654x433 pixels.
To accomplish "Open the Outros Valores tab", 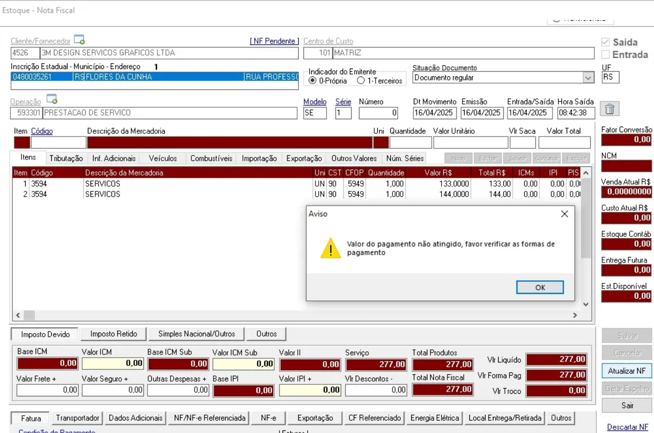I will (x=354, y=158).
